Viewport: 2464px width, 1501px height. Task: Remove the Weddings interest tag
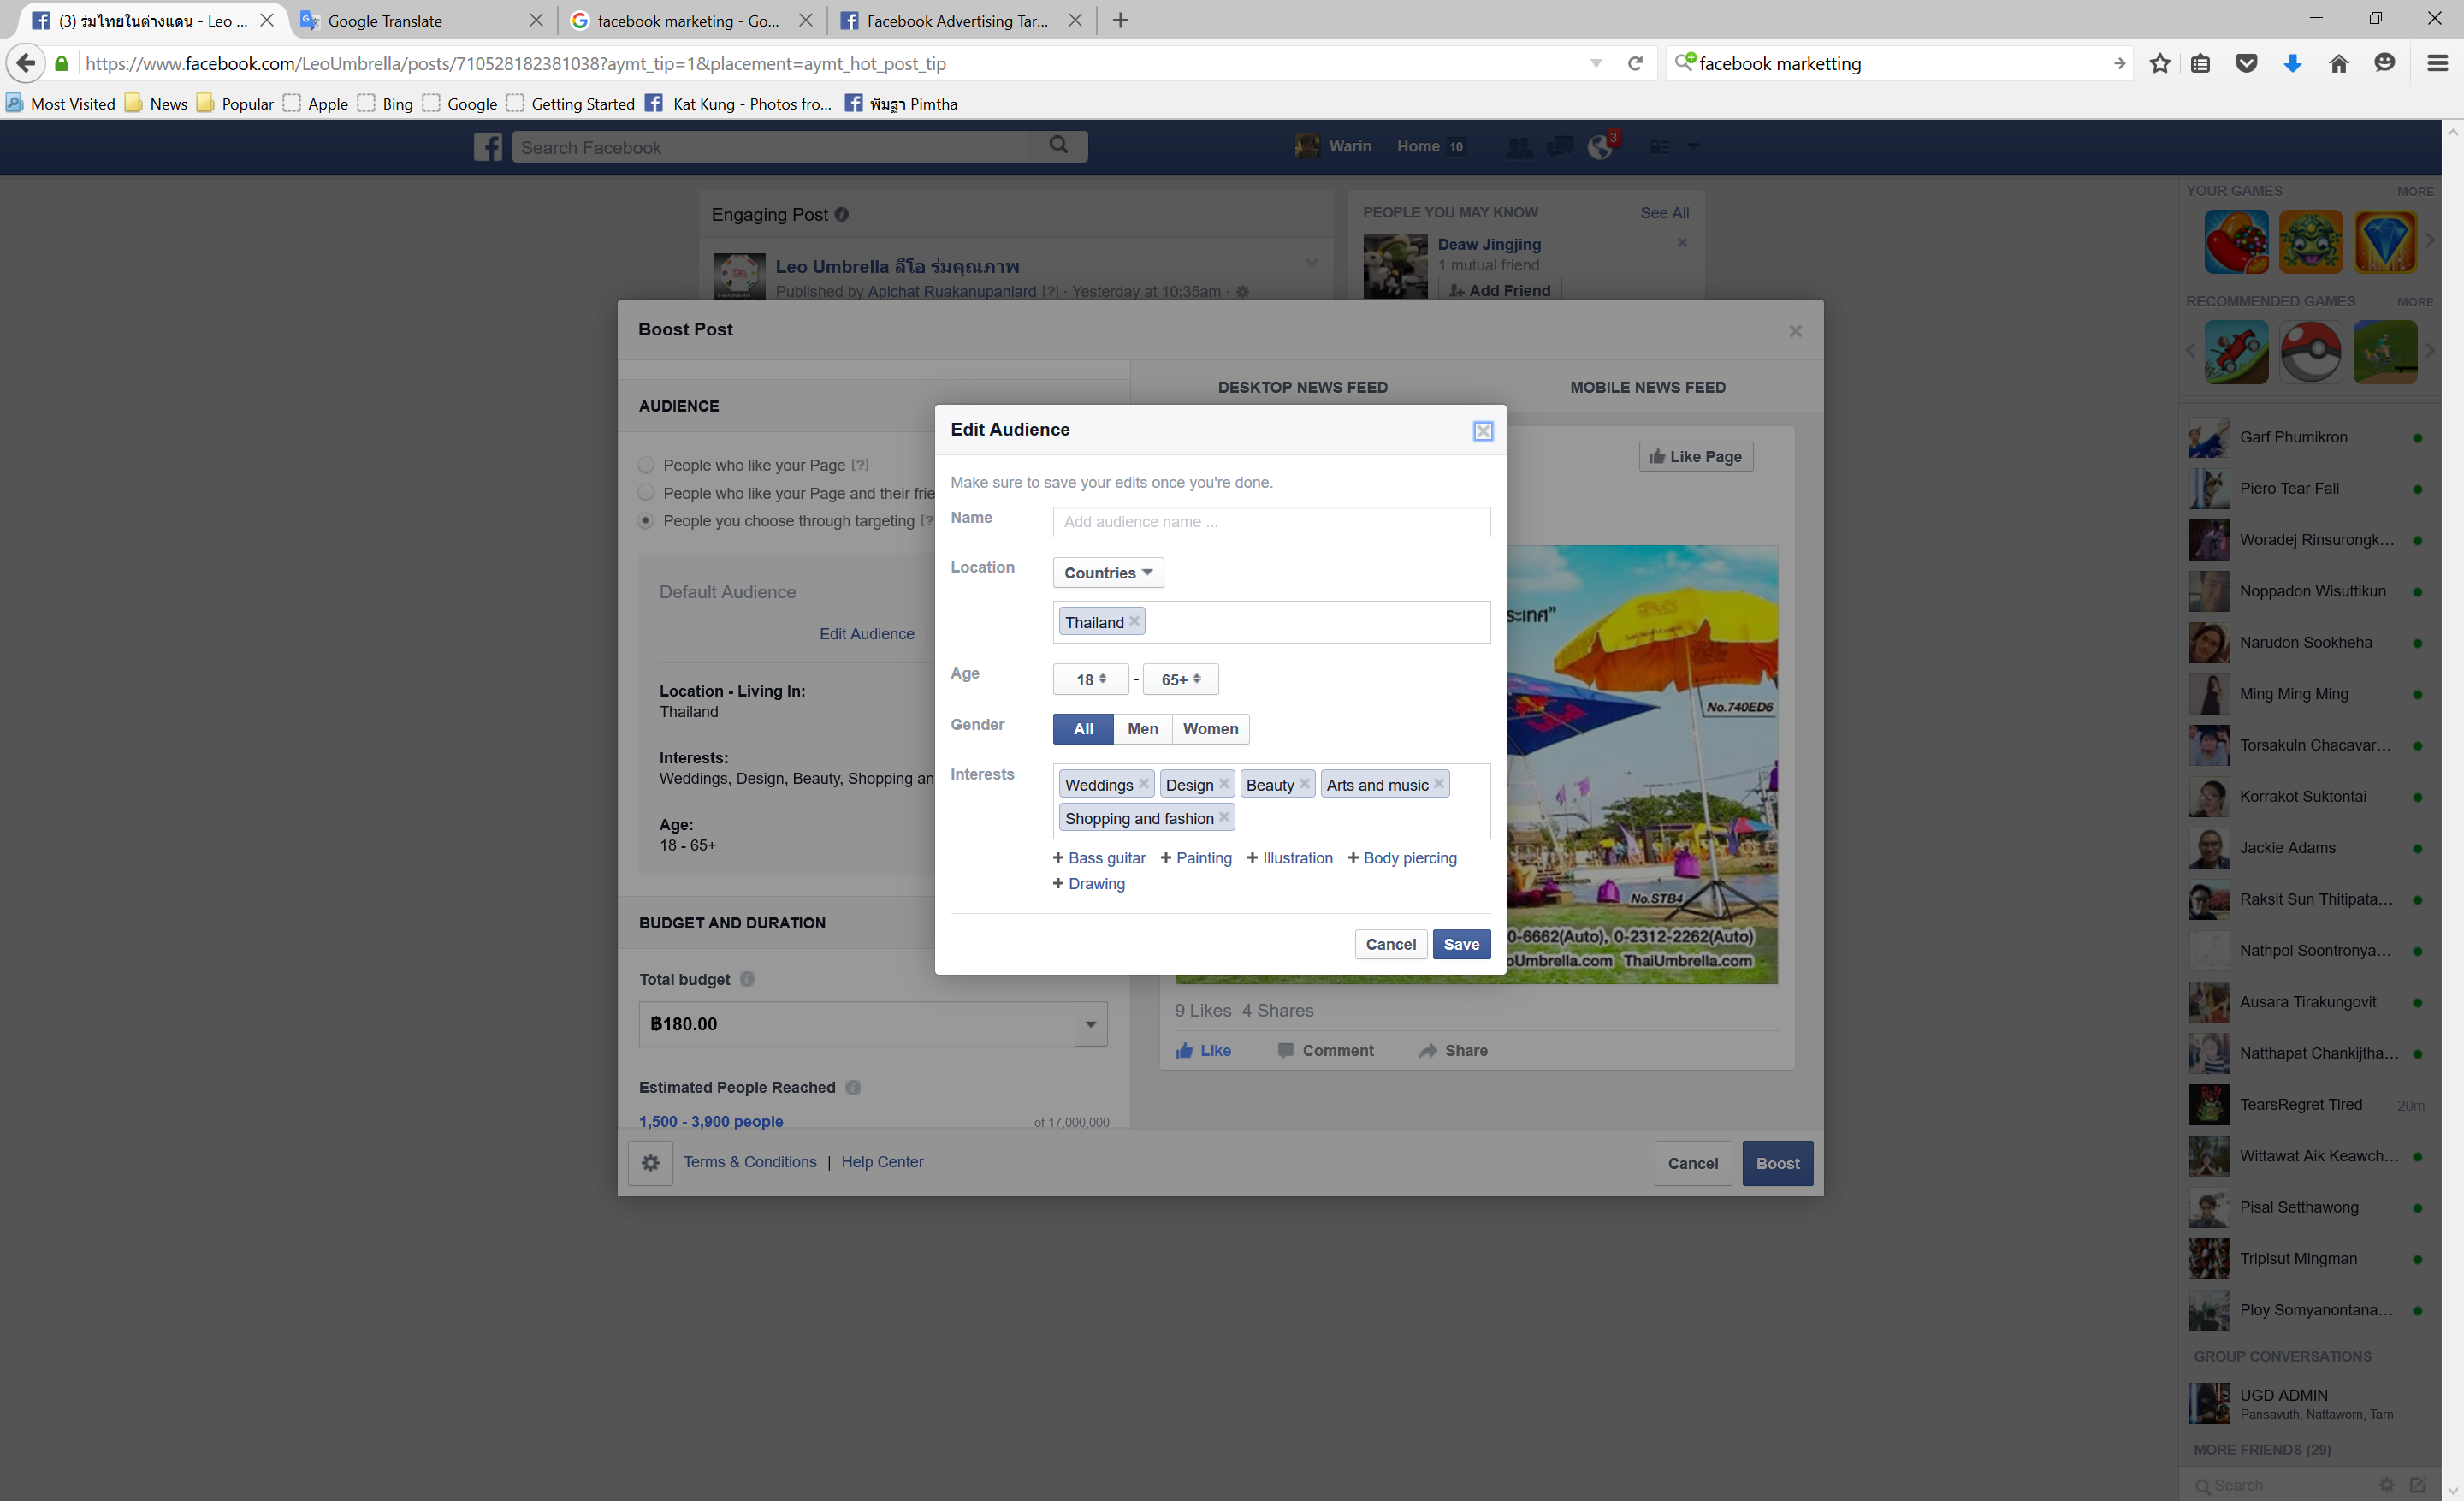pos(1143,784)
